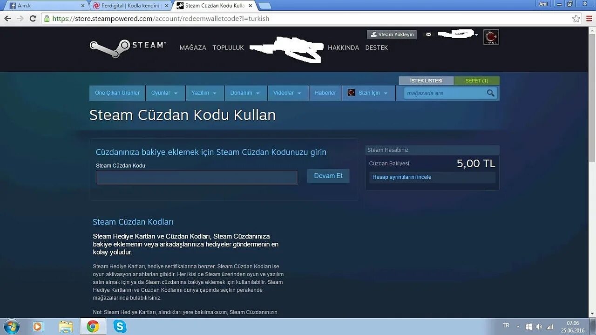The height and width of the screenshot is (335, 596).
Task: Click the search magnifier icon
Action: pos(490,93)
